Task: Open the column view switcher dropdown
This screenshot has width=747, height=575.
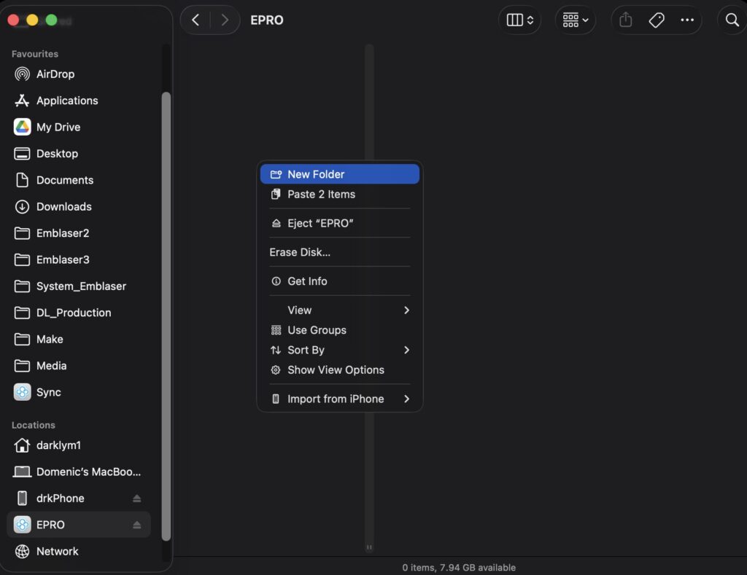Action: click(x=520, y=20)
